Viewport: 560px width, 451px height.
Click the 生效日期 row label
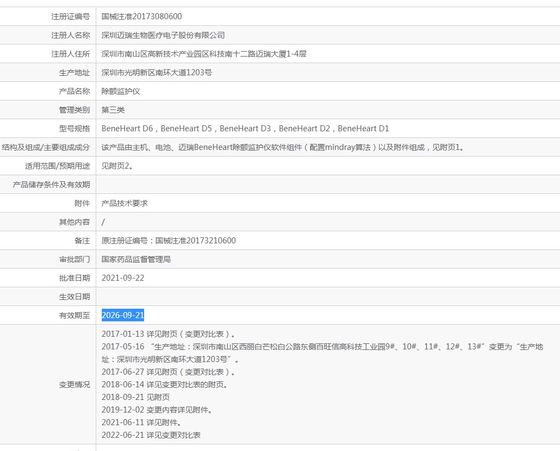point(74,297)
